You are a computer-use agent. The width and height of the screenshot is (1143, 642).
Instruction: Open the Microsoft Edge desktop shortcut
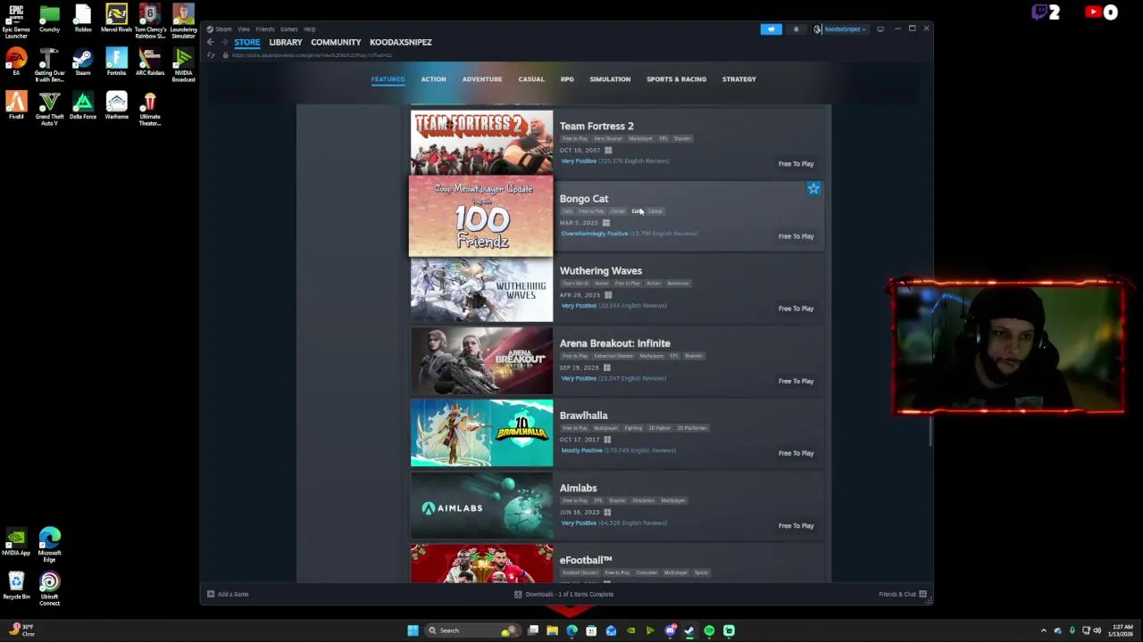(49, 545)
